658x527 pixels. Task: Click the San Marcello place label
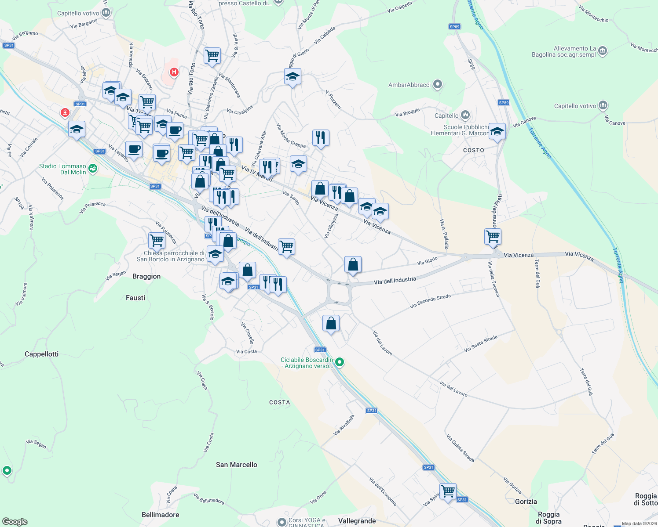pyautogui.click(x=237, y=464)
